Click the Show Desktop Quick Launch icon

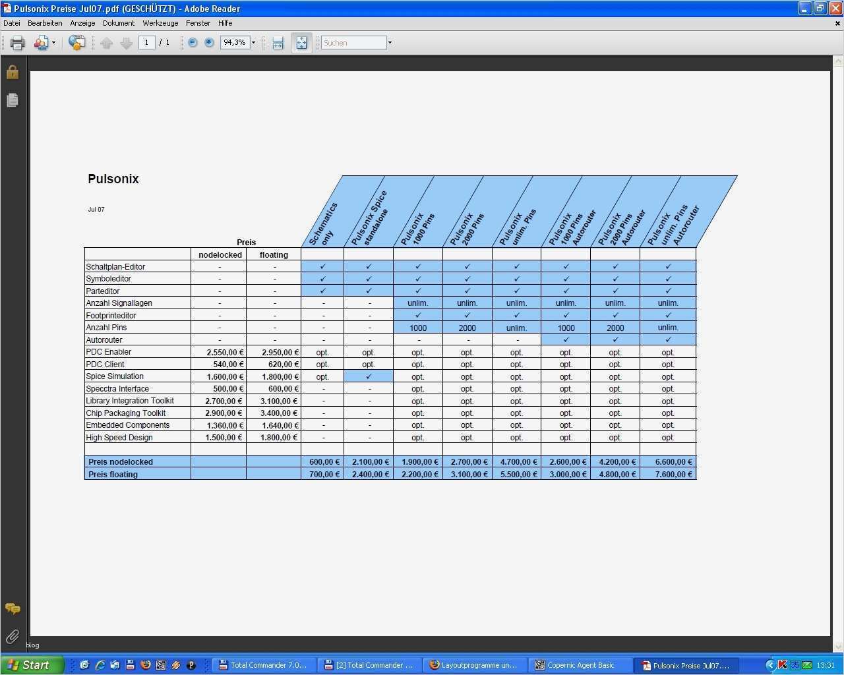point(115,665)
